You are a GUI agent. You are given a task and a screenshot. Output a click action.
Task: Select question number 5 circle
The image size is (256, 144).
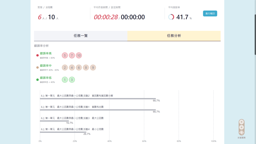point(65,55)
